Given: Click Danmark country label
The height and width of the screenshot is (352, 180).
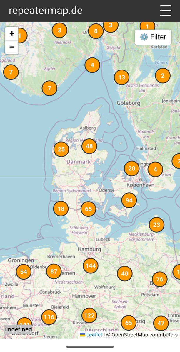Looking at the screenshot, I should pyautogui.click(x=79, y=162).
